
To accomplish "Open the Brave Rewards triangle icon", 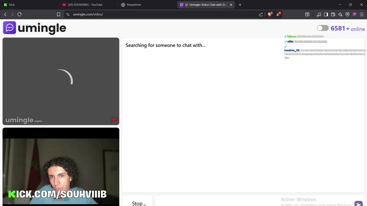I will point(278,14).
